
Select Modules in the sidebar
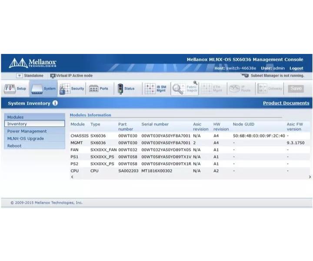tap(34, 117)
